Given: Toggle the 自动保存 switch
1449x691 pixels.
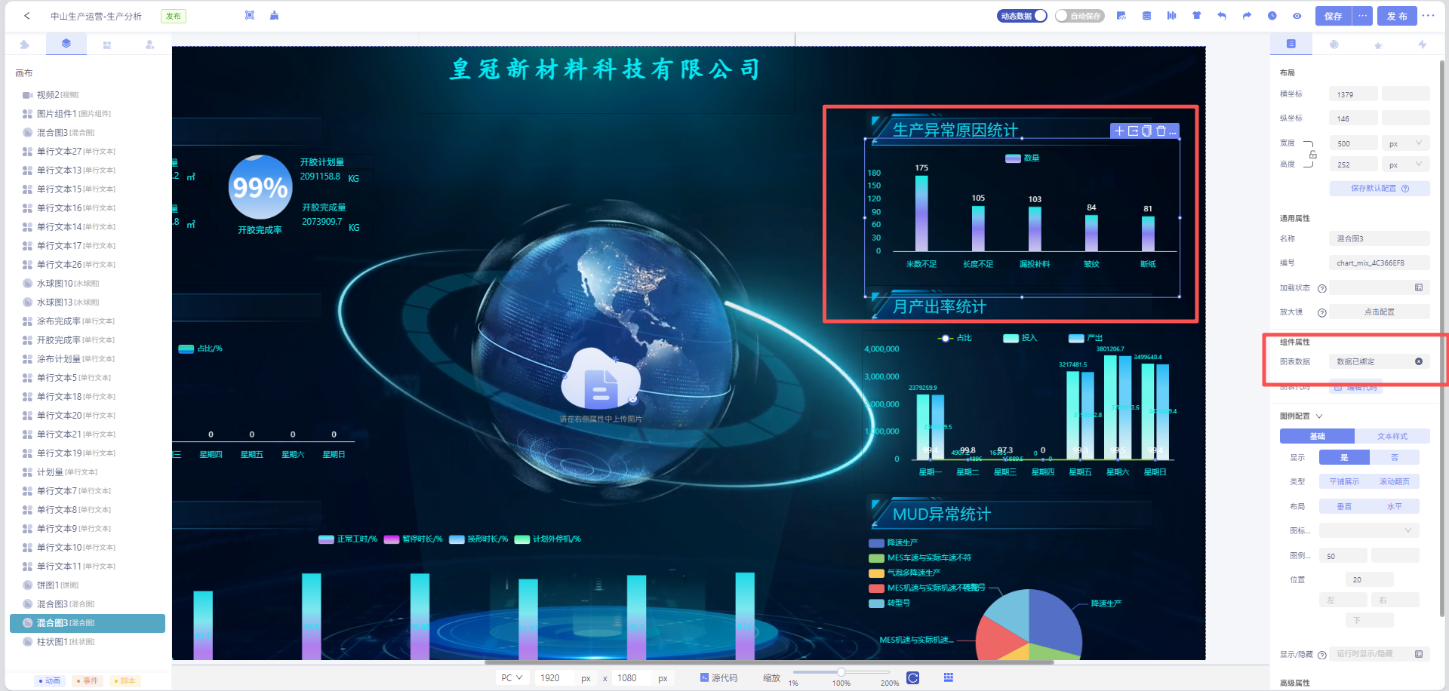Looking at the screenshot, I should click(1079, 16).
